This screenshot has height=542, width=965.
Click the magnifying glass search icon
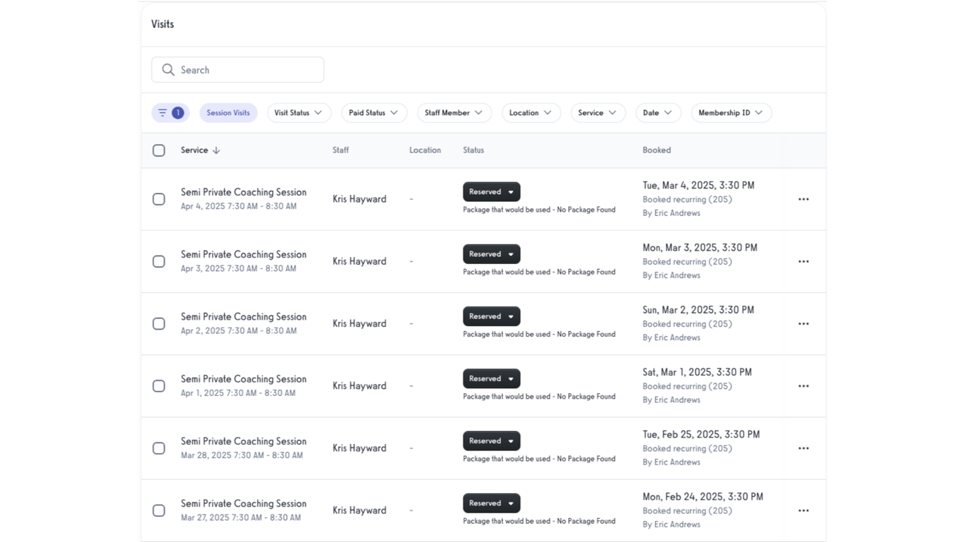168,69
